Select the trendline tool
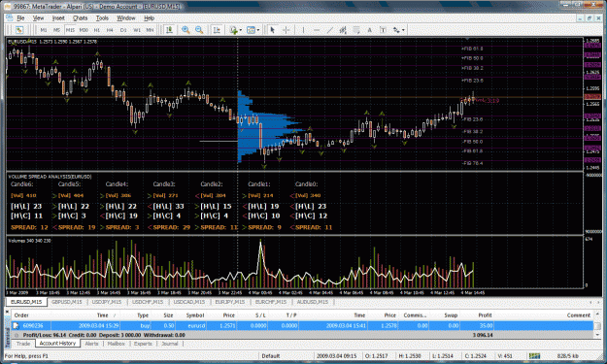The image size is (607, 364). (330, 30)
